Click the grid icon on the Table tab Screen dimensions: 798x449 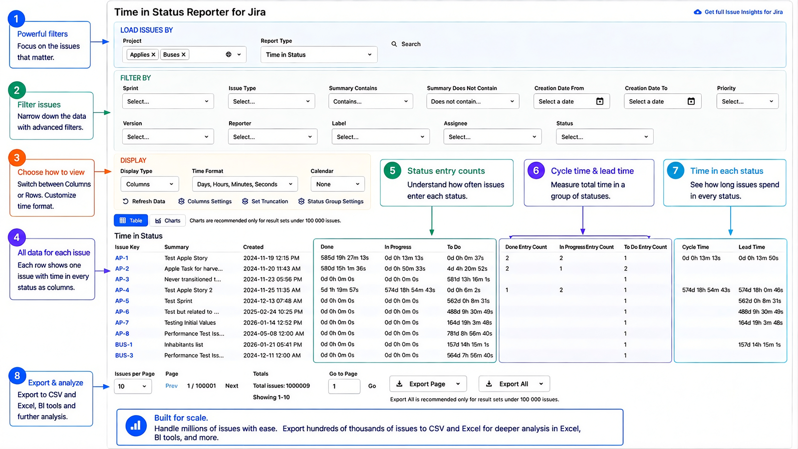click(x=123, y=221)
